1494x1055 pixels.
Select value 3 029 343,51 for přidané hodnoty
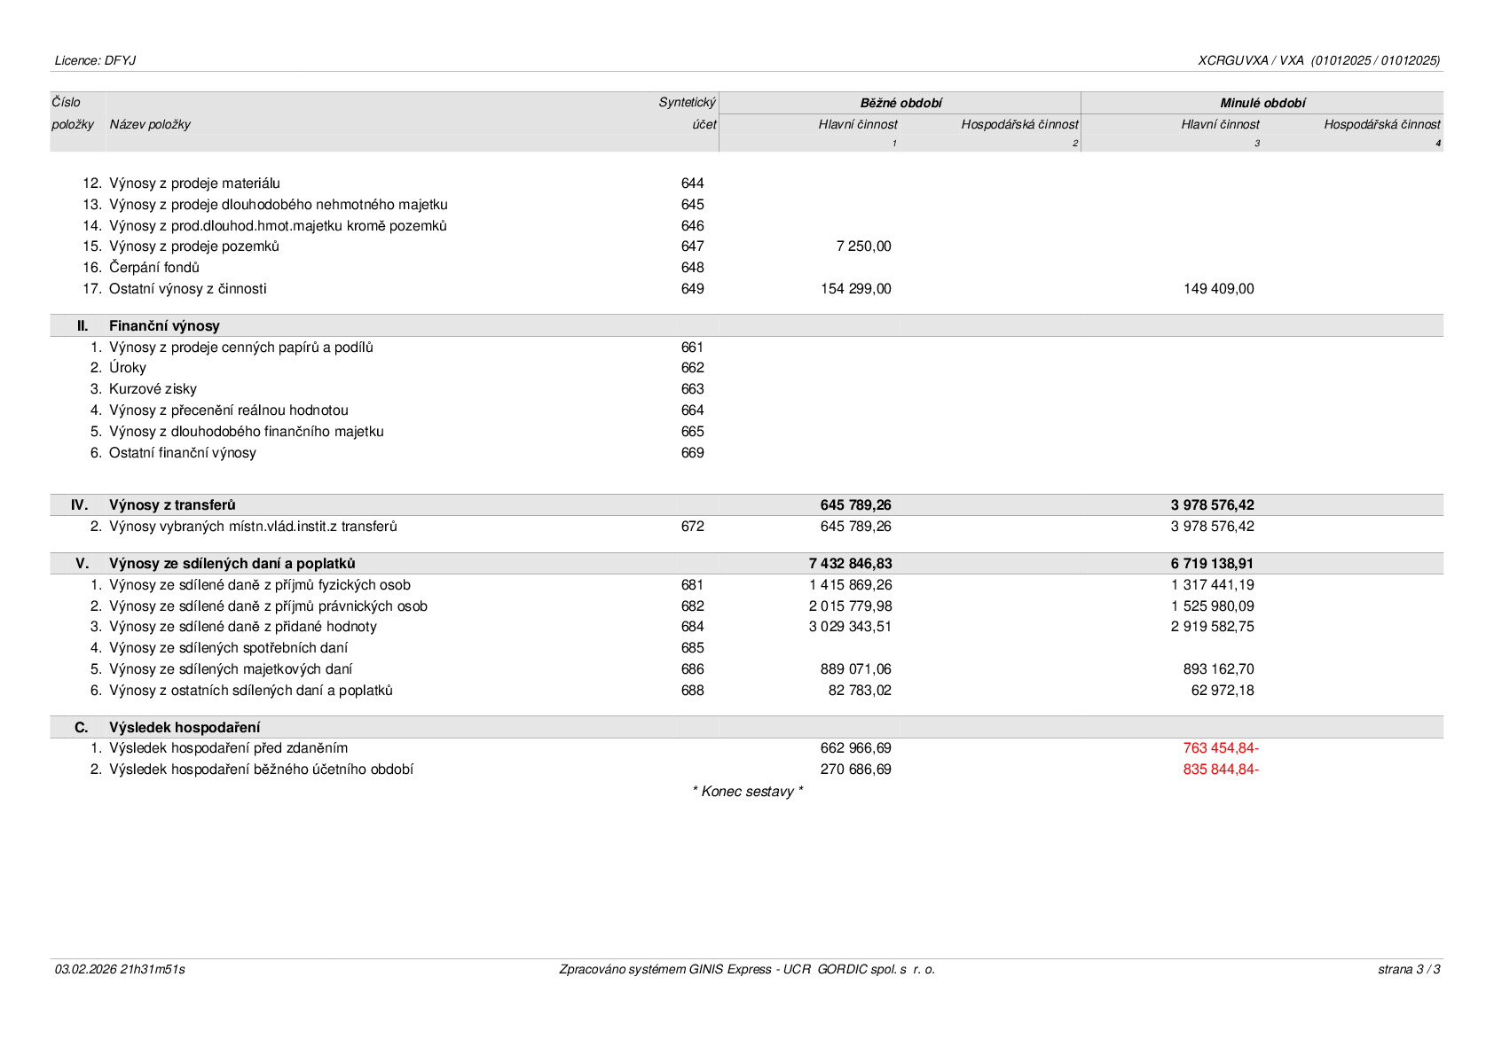point(850,627)
